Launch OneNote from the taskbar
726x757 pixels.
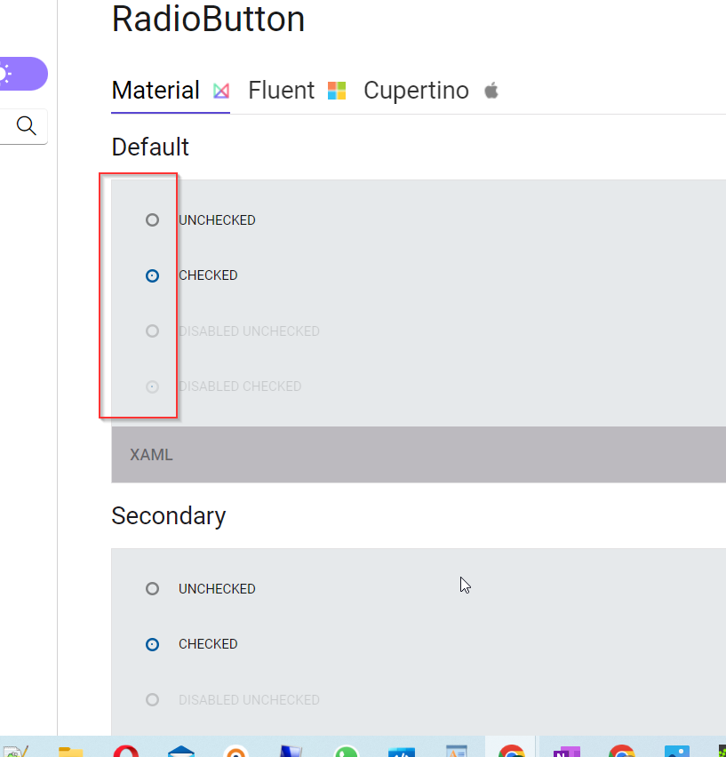566,751
